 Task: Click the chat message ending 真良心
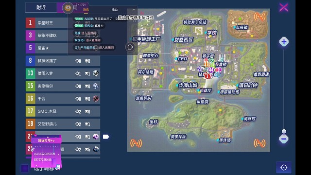[x=89, y=26]
